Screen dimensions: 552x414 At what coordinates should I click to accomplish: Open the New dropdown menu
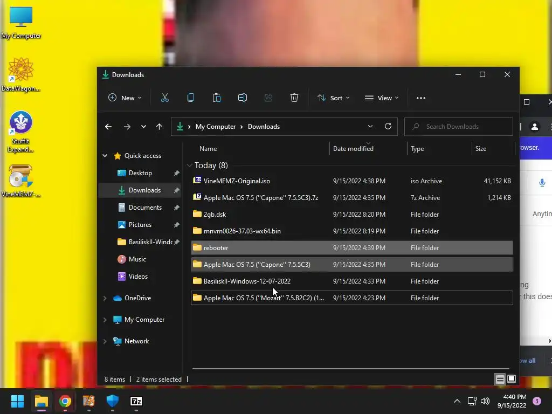coord(125,98)
